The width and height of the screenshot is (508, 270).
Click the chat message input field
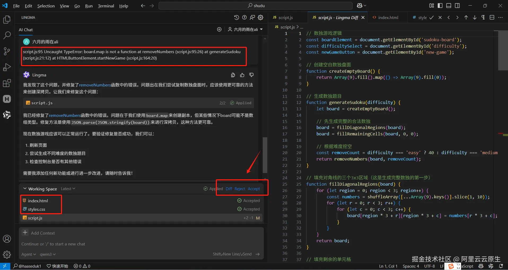[x=141, y=244]
